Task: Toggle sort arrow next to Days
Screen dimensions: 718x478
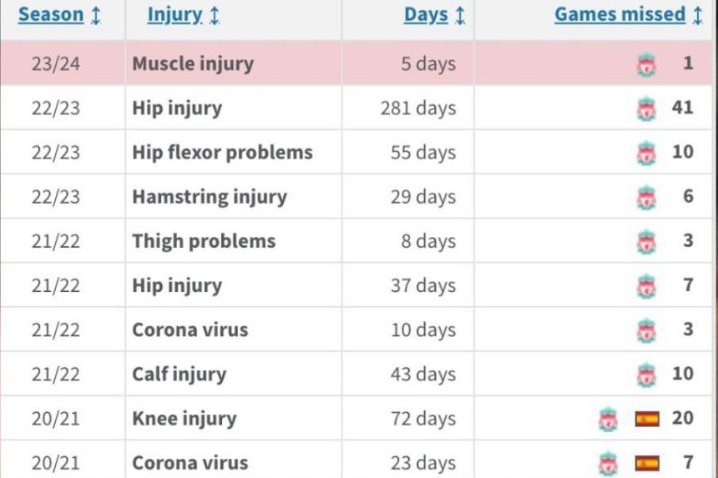Action: 460,15
